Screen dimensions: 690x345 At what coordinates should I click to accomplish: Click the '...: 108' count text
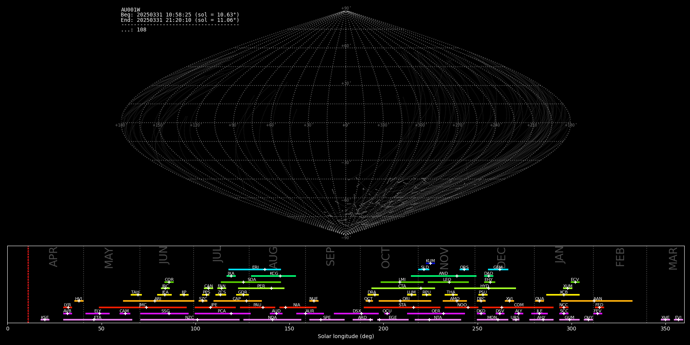coord(134,30)
